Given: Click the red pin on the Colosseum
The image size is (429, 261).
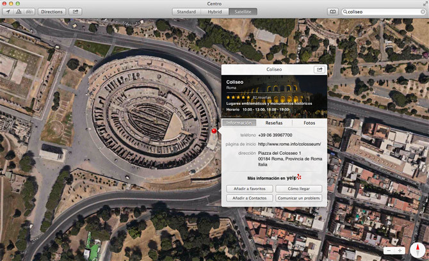Looking at the screenshot, I should (x=214, y=132).
